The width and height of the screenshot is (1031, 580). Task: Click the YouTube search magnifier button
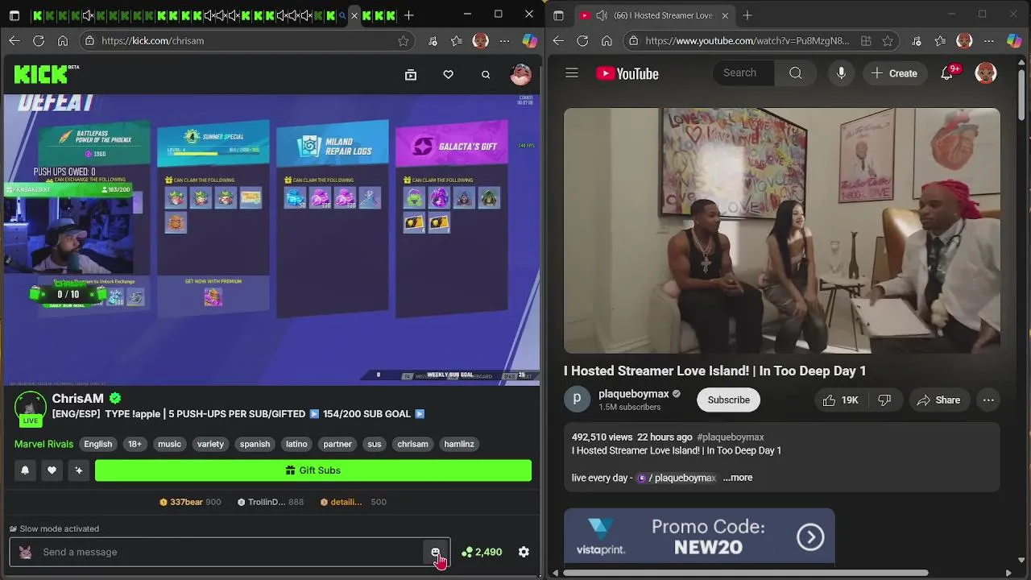tap(796, 73)
